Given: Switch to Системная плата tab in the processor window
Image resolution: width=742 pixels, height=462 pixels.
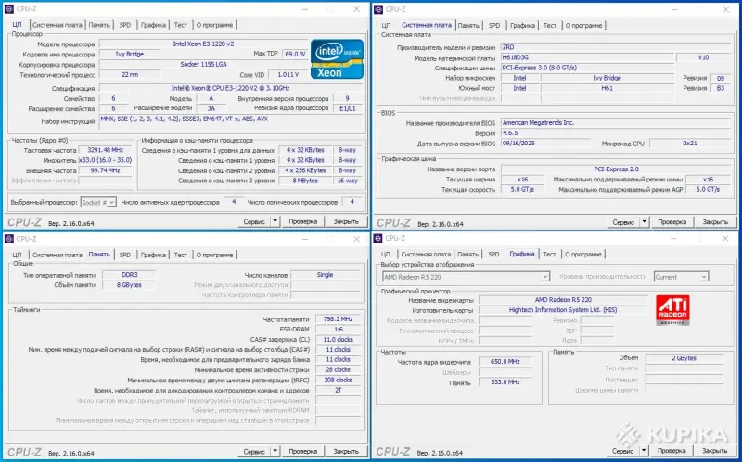Looking at the screenshot, I should click(58, 25).
